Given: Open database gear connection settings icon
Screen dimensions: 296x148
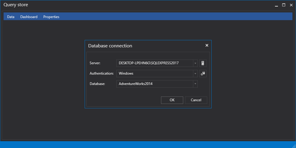Looking at the screenshot, I should (203, 73).
